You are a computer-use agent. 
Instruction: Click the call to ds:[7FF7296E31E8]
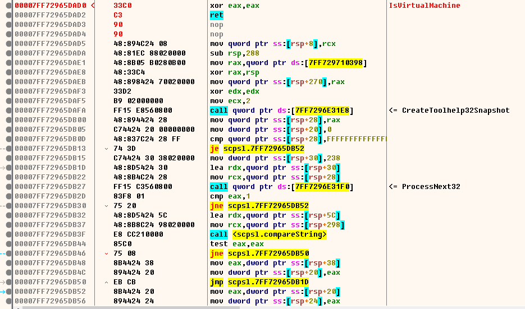tap(281, 110)
